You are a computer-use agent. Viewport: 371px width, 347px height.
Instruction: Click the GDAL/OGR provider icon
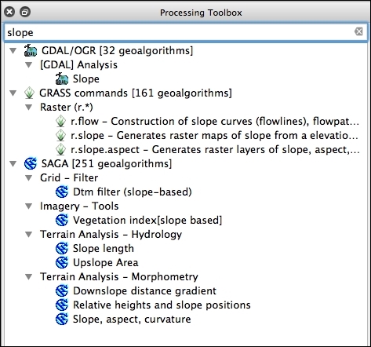coord(31,50)
